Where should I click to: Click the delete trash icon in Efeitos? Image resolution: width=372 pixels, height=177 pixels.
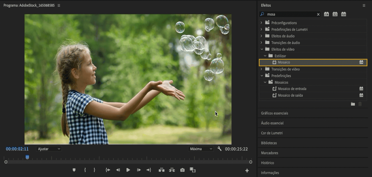(x=360, y=104)
